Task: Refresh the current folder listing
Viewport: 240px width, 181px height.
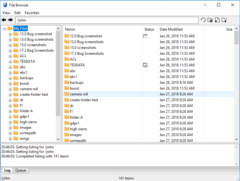Action: 203,20
